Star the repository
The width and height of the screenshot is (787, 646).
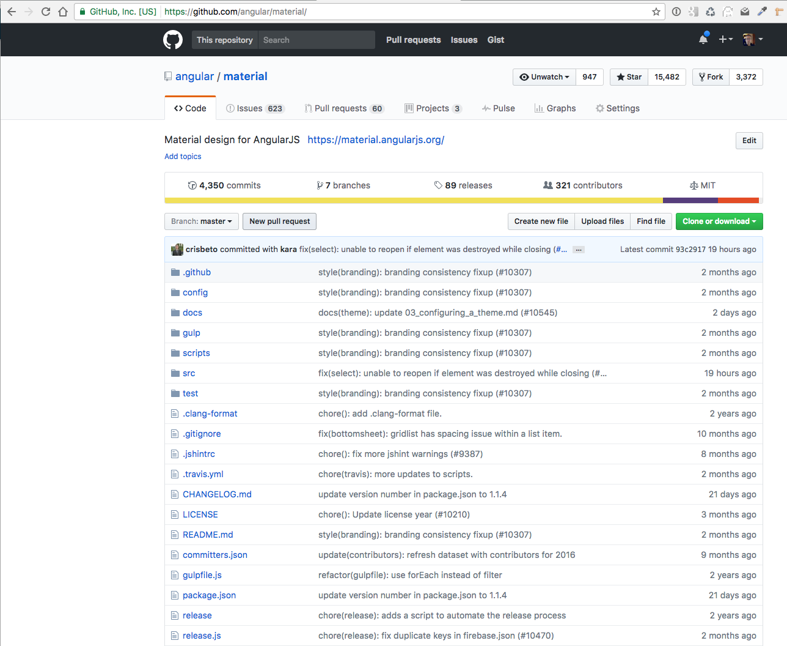pyautogui.click(x=629, y=77)
